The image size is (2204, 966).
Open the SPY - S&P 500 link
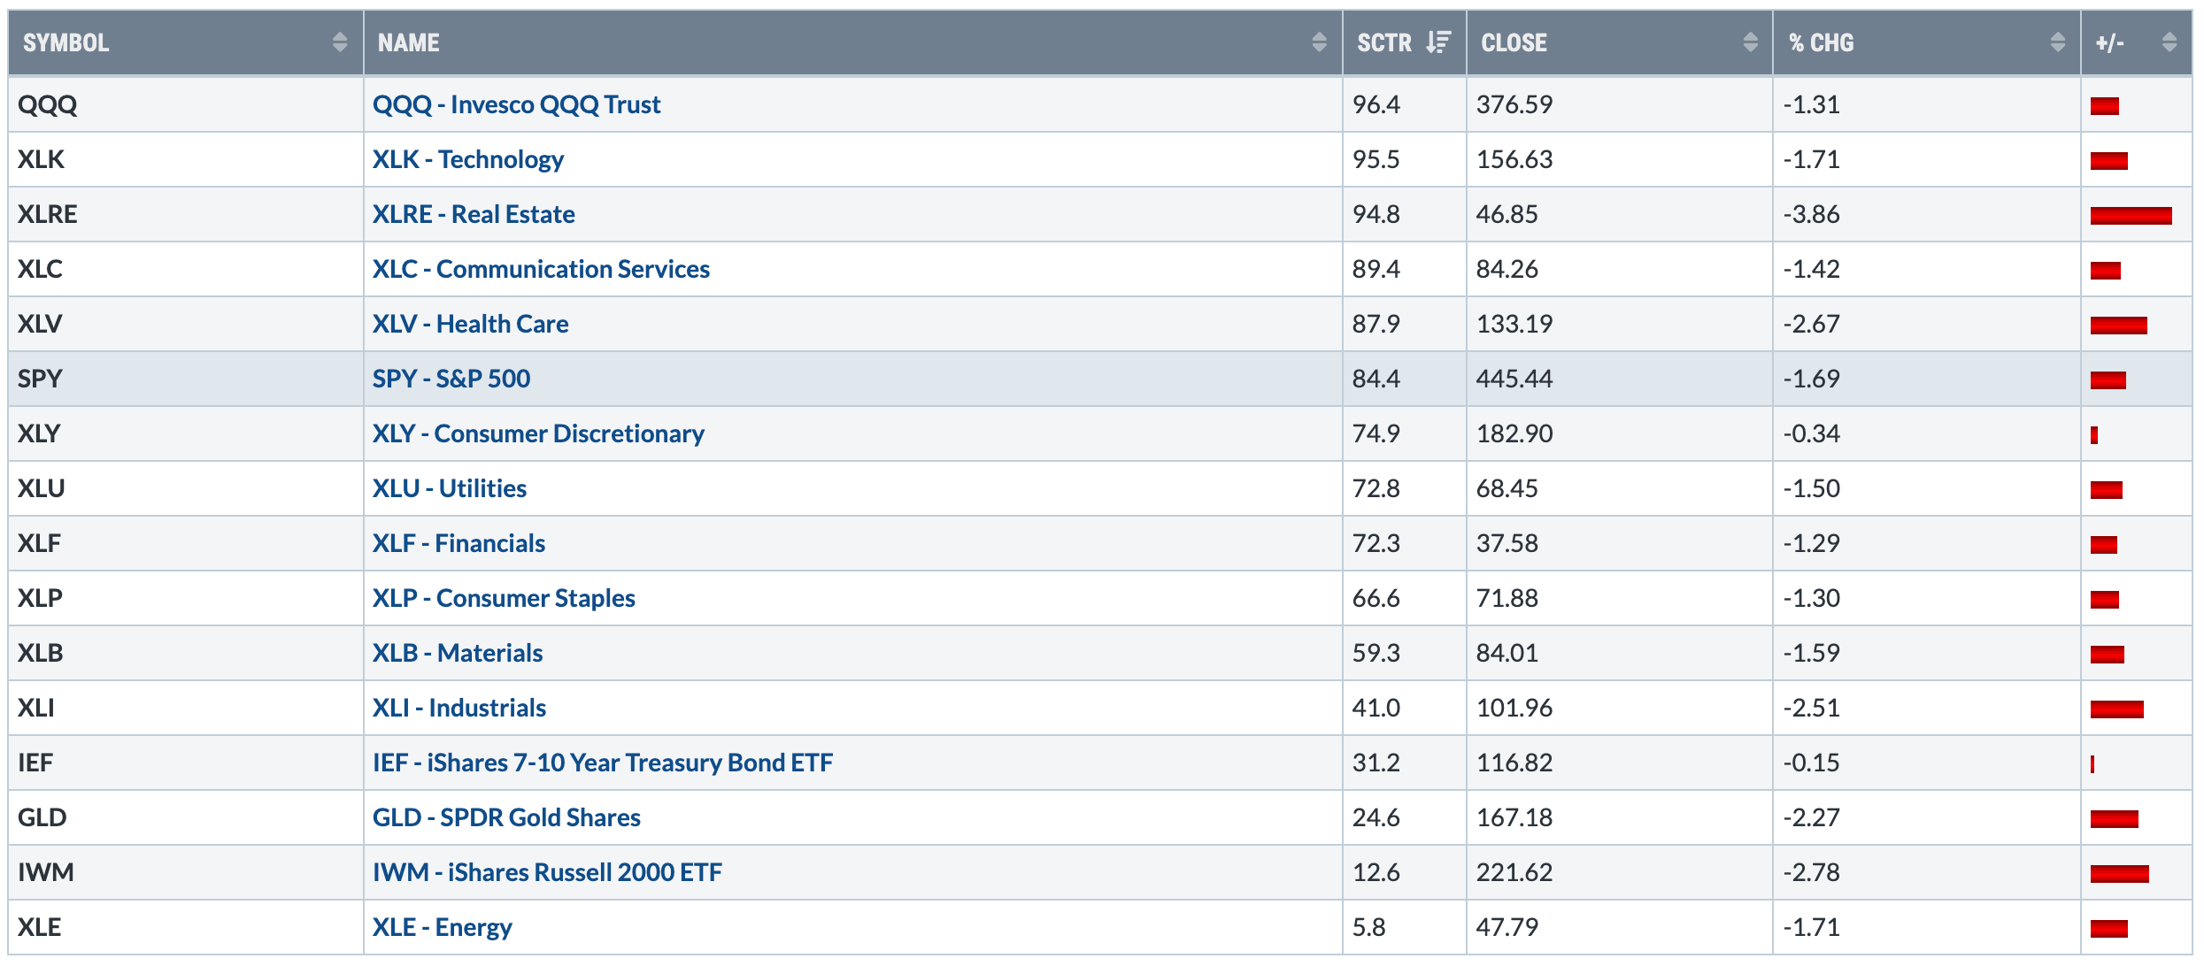click(x=451, y=379)
